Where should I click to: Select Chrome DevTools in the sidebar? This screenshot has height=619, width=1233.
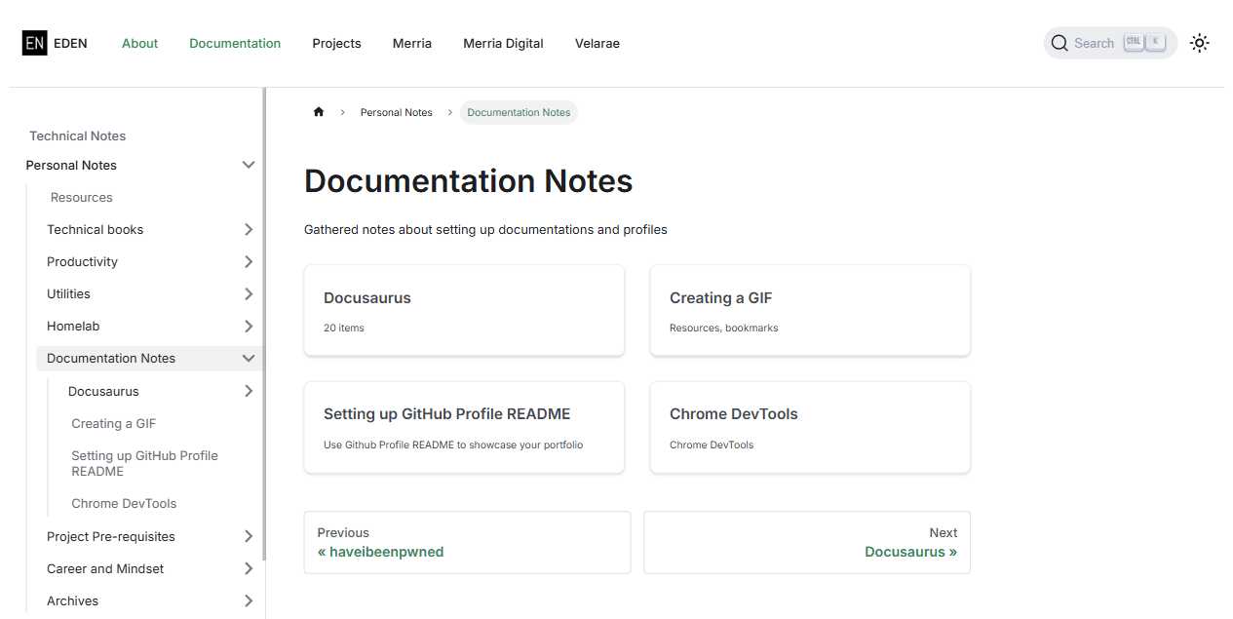124,503
